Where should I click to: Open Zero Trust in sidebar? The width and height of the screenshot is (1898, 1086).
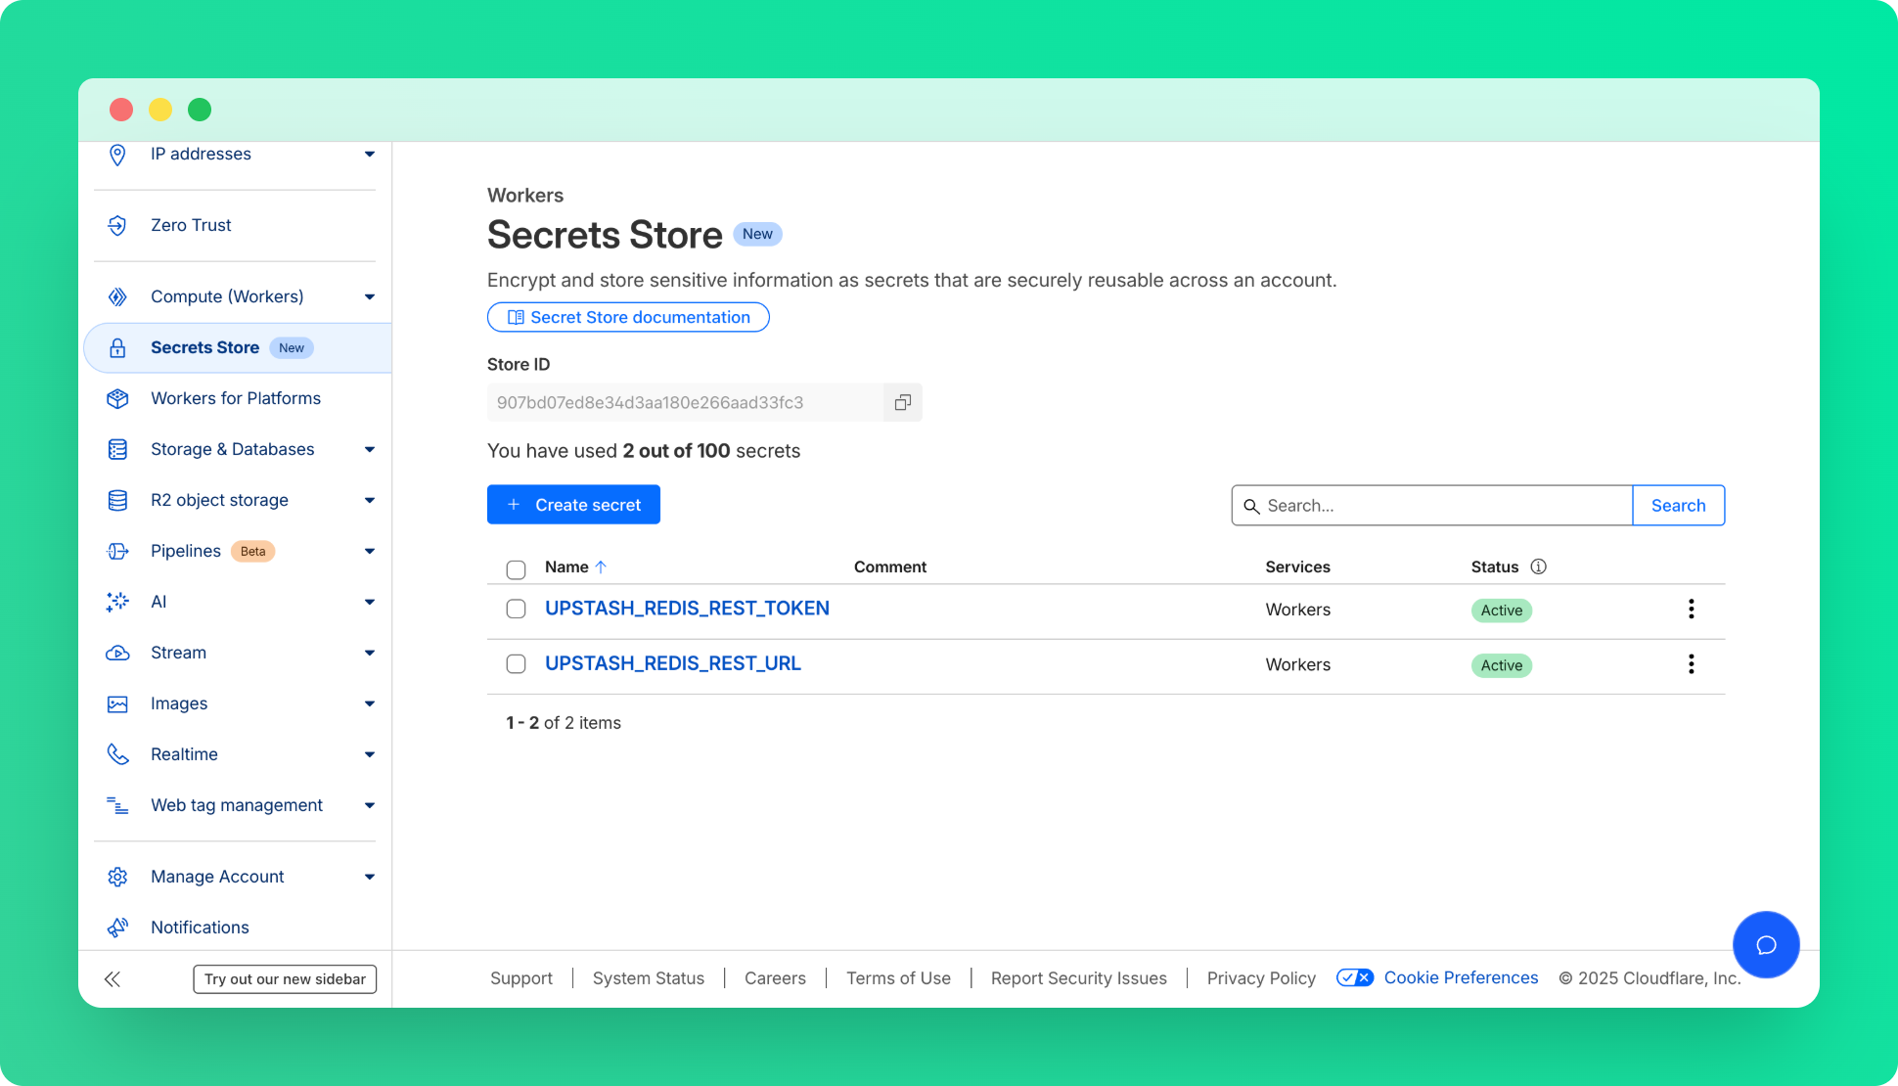pyautogui.click(x=191, y=225)
